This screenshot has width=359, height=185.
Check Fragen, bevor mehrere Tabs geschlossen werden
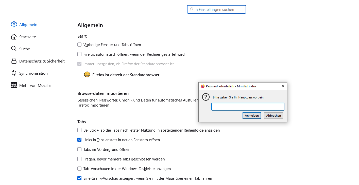pos(79,159)
